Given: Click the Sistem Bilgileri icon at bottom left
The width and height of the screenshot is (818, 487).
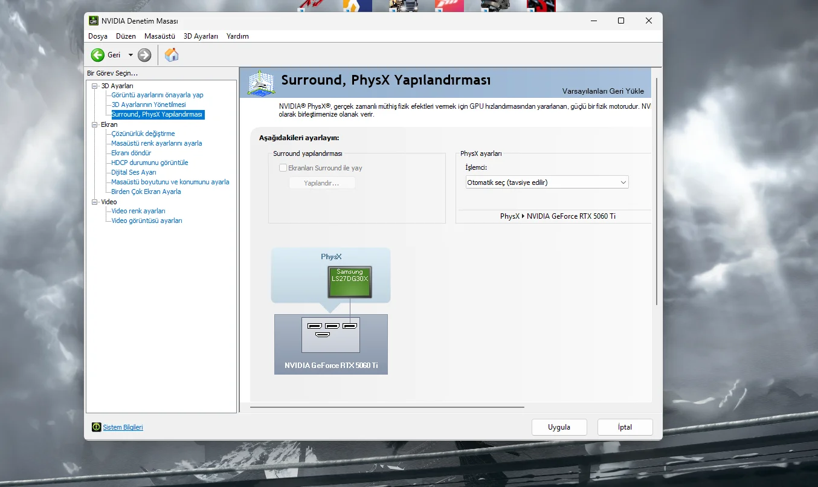Looking at the screenshot, I should pos(96,427).
